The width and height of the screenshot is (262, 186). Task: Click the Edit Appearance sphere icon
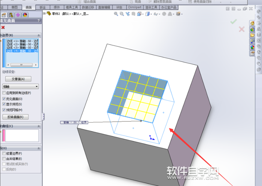[x=164, y=14]
